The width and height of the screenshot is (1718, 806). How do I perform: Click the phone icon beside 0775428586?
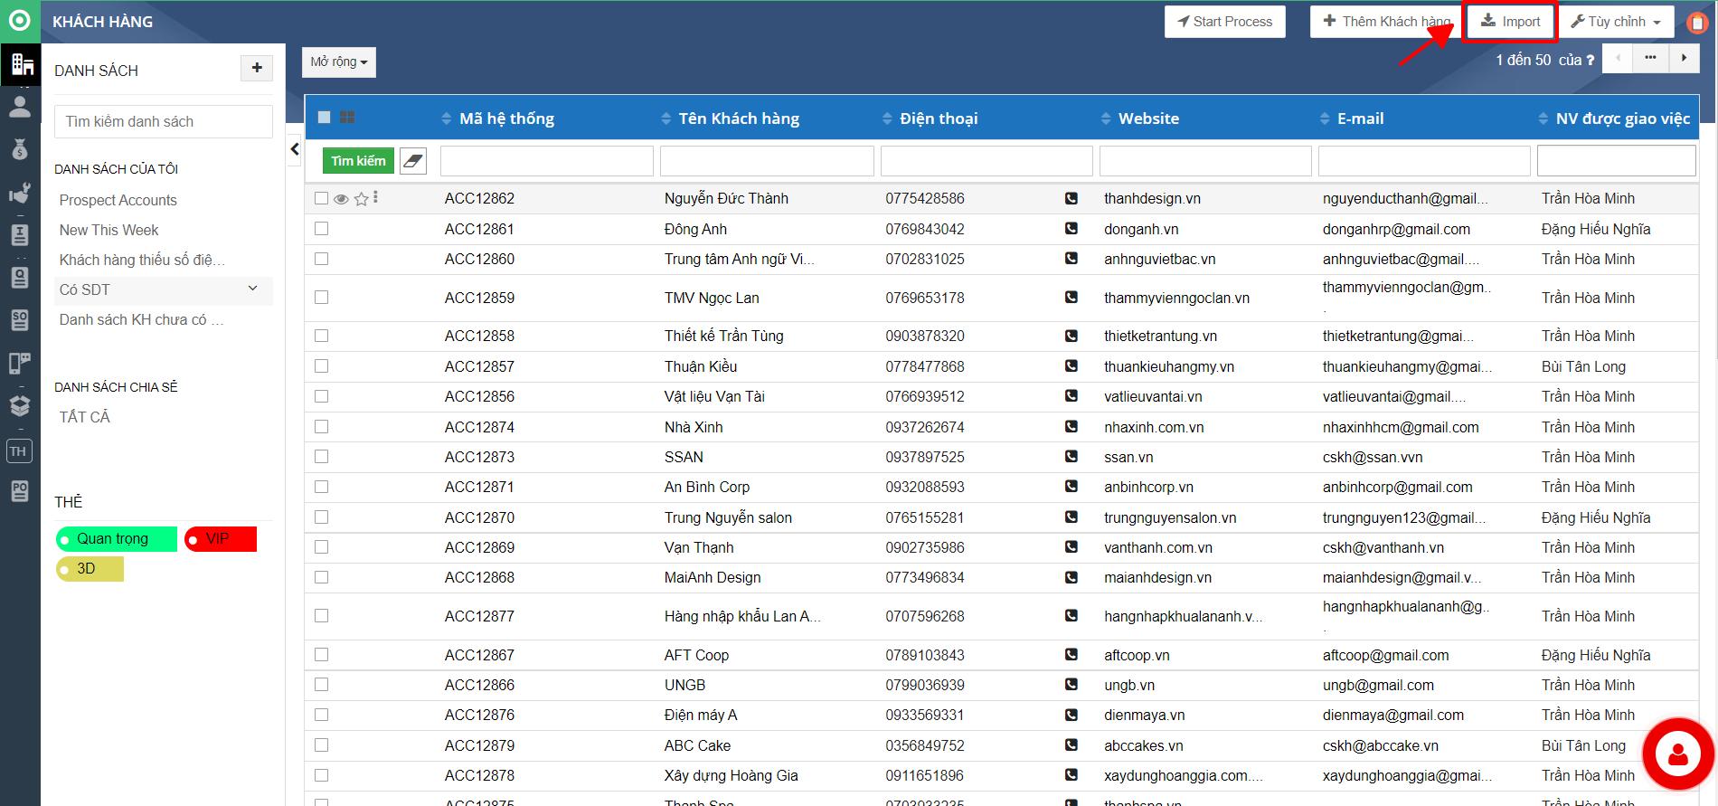[1071, 198]
